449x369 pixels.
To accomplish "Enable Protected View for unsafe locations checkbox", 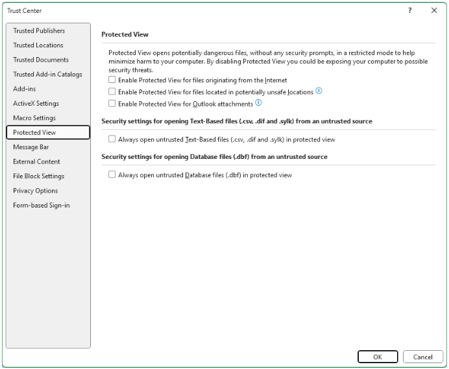I will [112, 92].
